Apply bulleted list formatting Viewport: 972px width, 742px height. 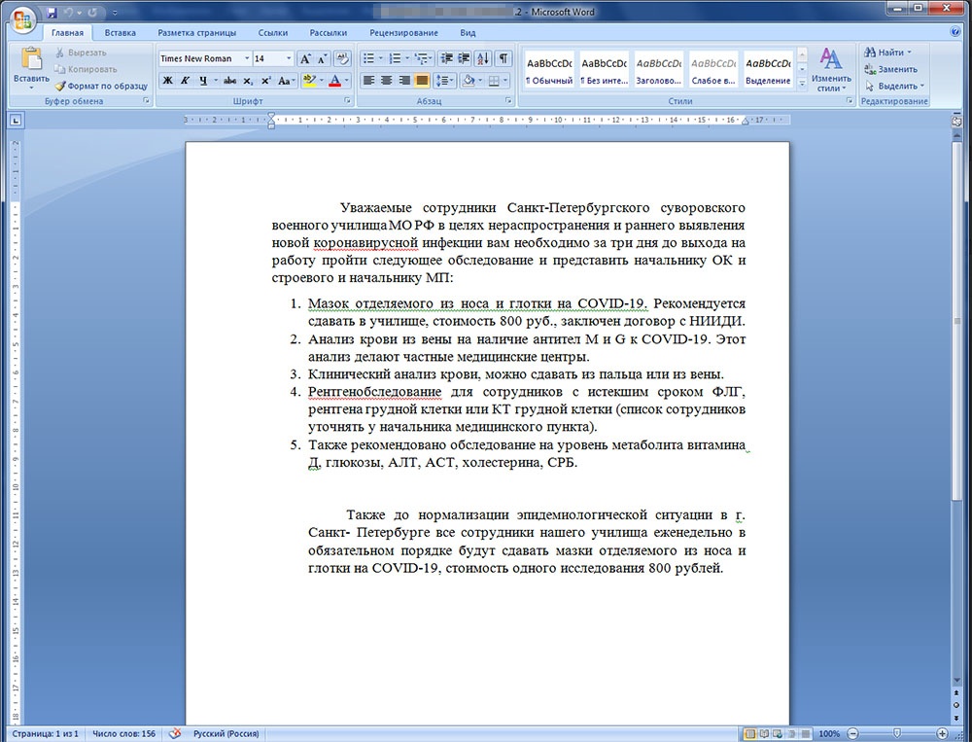[368, 58]
